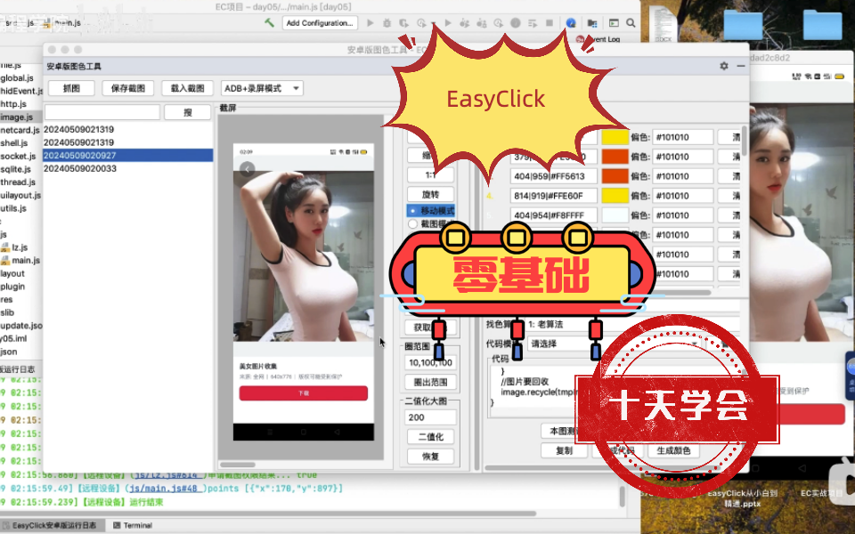Click the back arrow in the phone screenshot
This screenshot has height=534, width=855.
click(247, 169)
